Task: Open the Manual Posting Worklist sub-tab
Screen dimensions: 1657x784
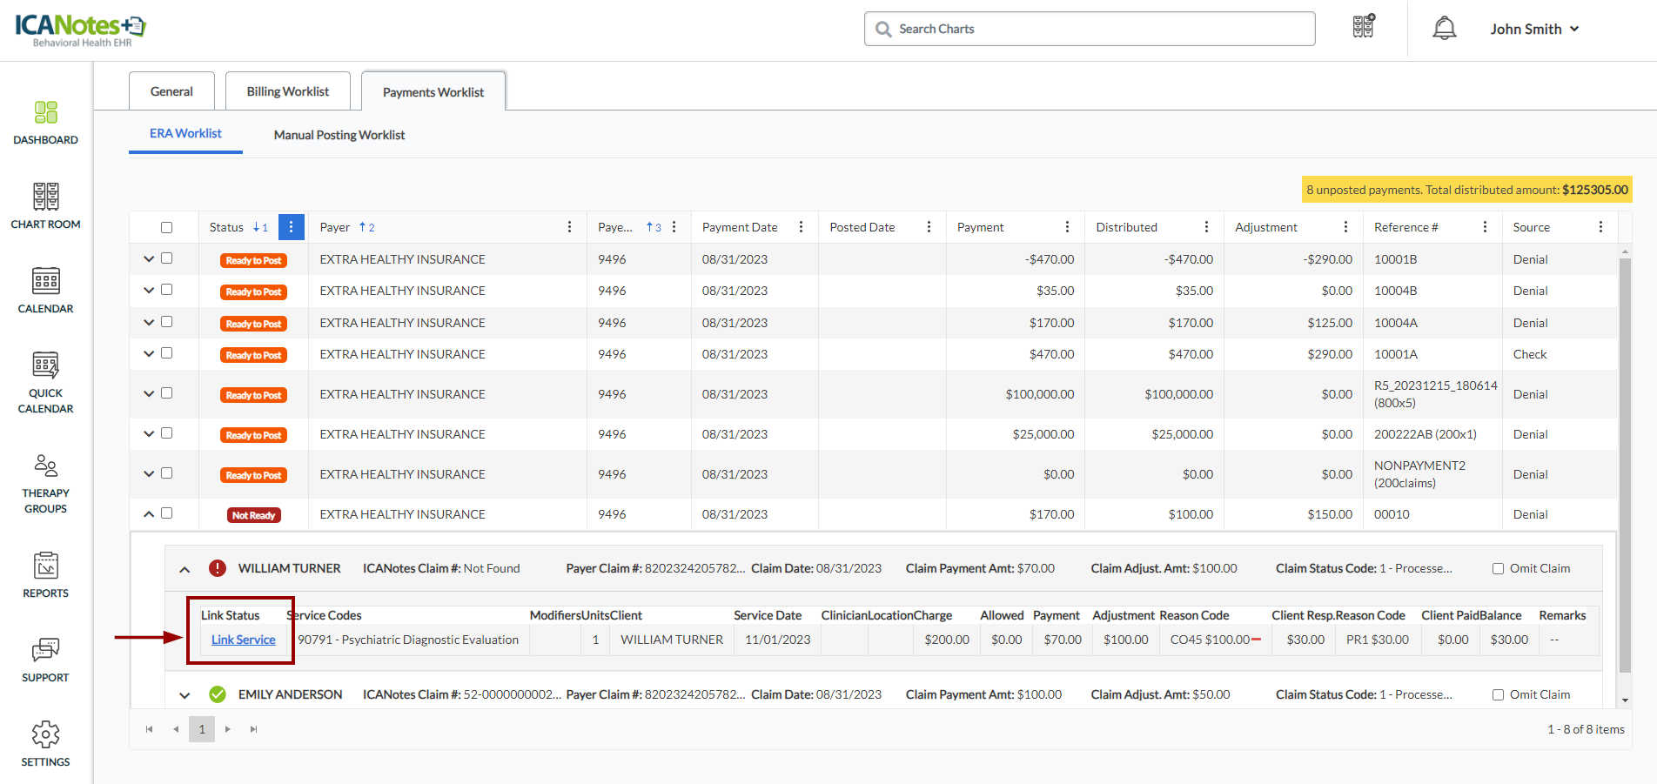Action: [x=339, y=135]
